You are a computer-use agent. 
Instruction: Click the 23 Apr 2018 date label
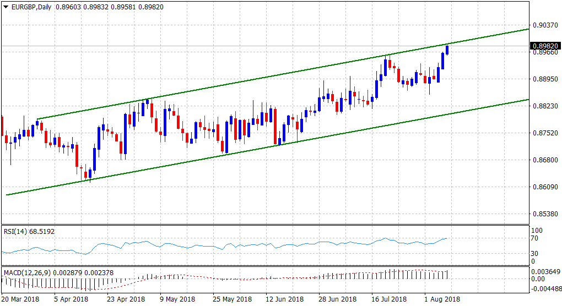(x=126, y=299)
